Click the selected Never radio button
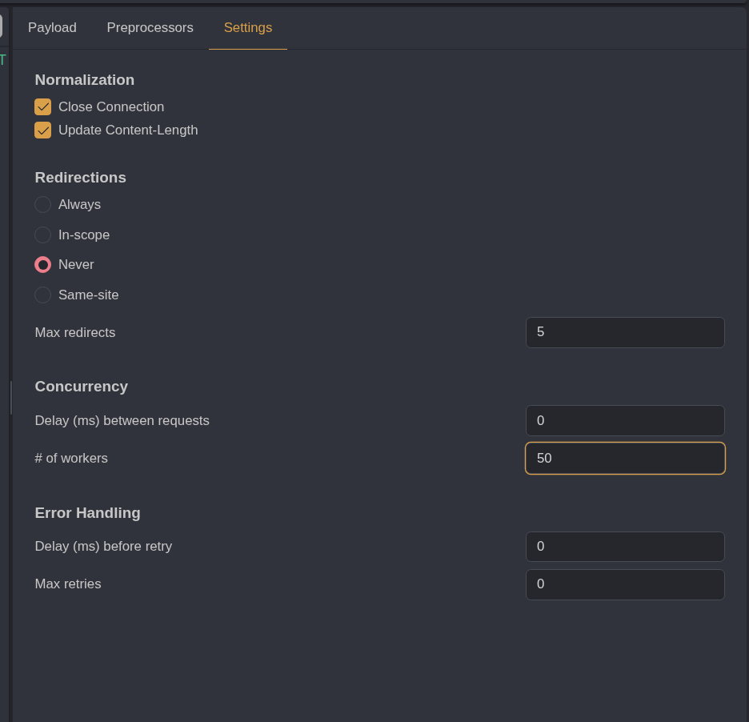The width and height of the screenshot is (749, 722). (x=43, y=265)
